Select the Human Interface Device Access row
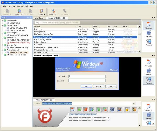157x131 pixels. coord(85,47)
